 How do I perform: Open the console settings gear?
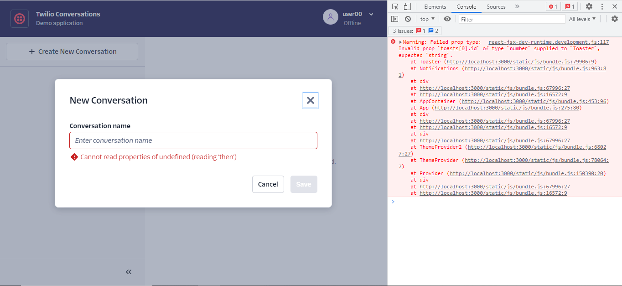[x=615, y=19]
